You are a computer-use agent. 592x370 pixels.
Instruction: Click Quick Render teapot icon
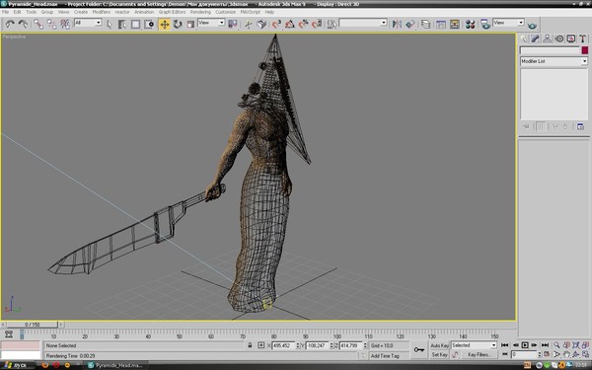point(532,25)
